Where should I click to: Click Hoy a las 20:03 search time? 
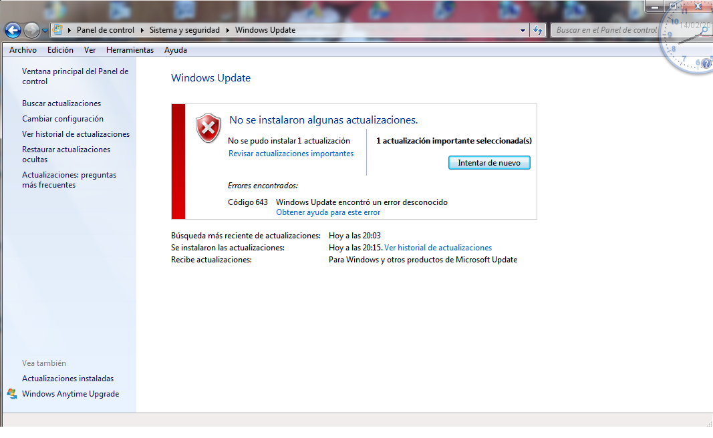[x=355, y=235]
